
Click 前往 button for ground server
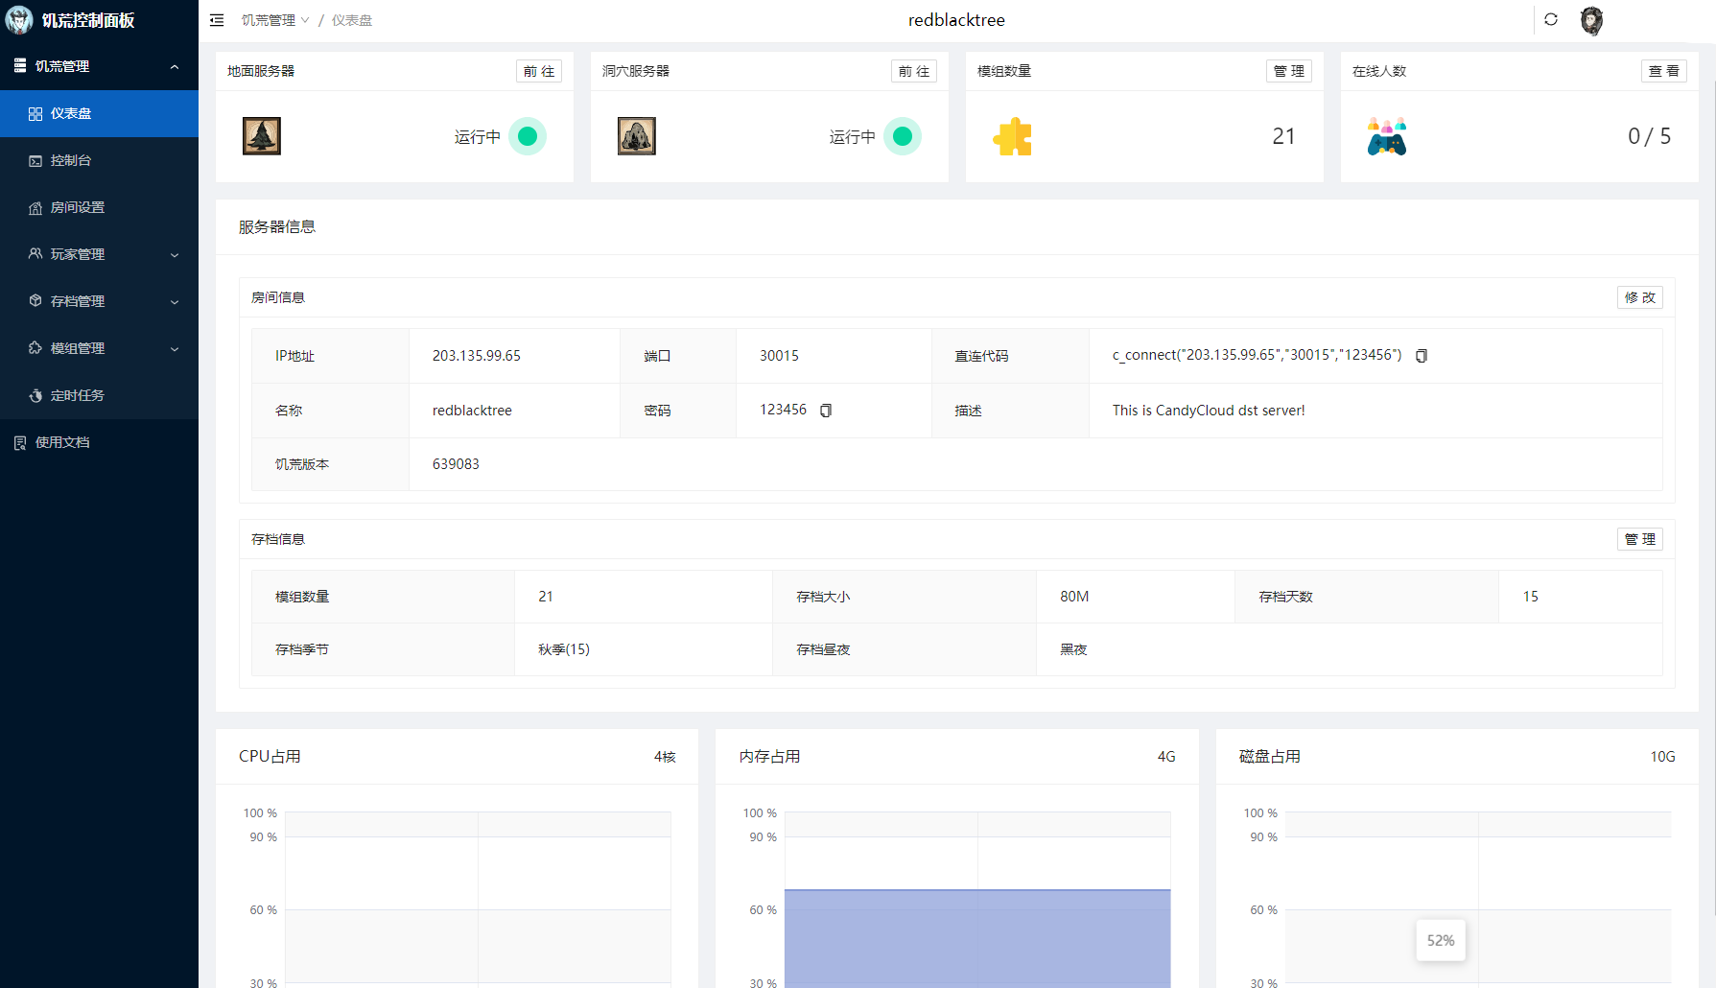pyautogui.click(x=538, y=71)
